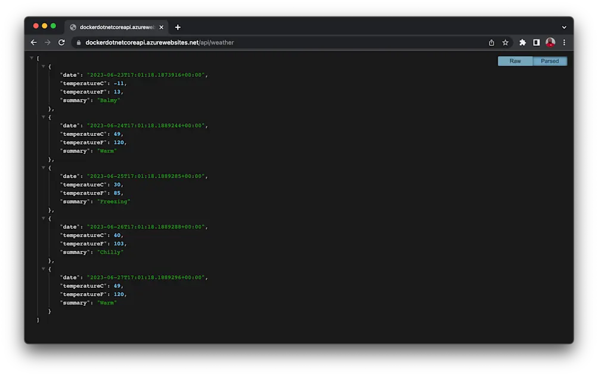Open Chrome's three-dot menu
Screen dimensions: 598x376
(564, 42)
